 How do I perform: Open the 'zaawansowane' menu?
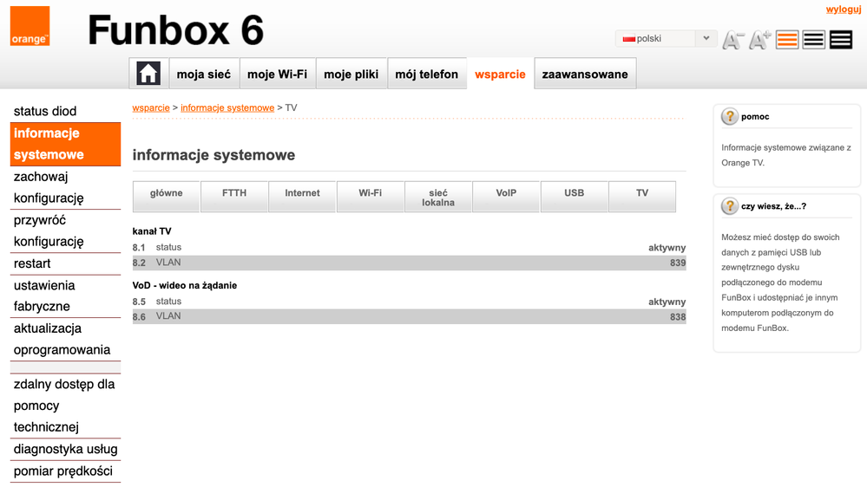pyautogui.click(x=585, y=75)
